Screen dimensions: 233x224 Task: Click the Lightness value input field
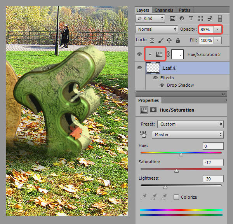tap(213, 179)
